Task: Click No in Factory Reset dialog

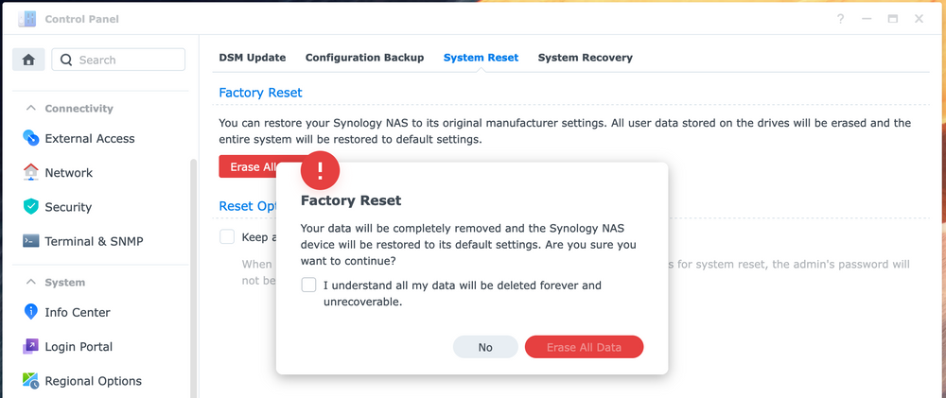Action: 485,347
